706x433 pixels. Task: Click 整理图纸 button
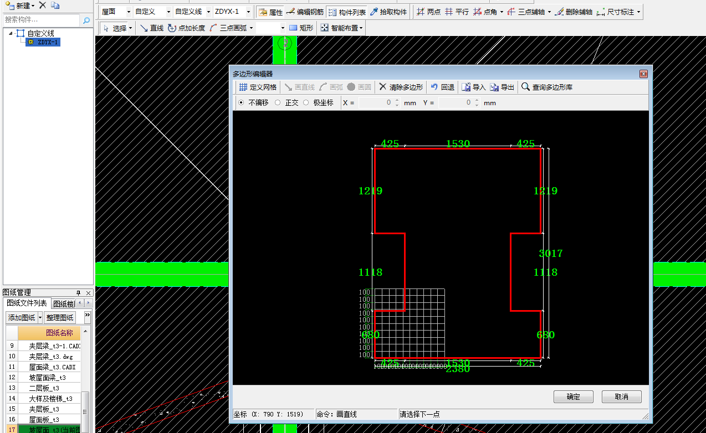point(60,318)
